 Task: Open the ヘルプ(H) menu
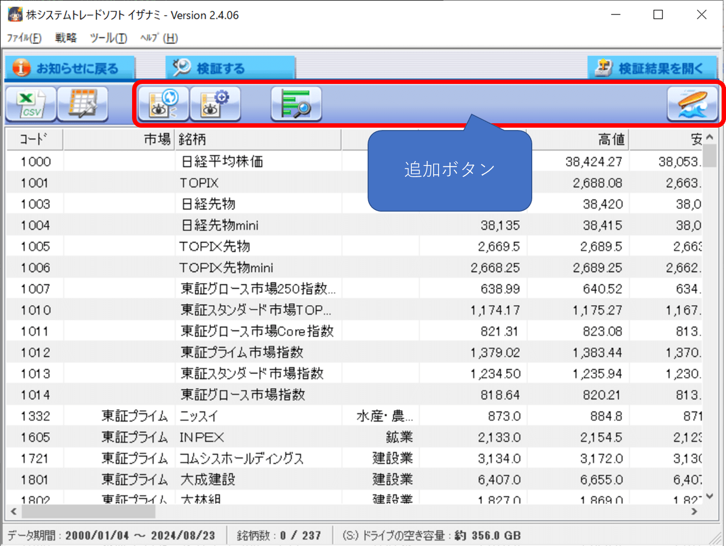point(159,38)
